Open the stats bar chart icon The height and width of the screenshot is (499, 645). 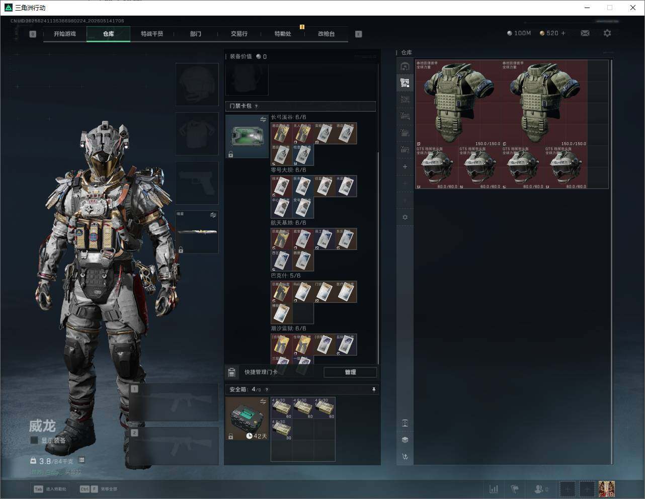[494, 489]
